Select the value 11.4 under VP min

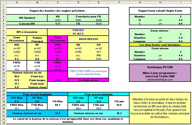tap(99, 102)
